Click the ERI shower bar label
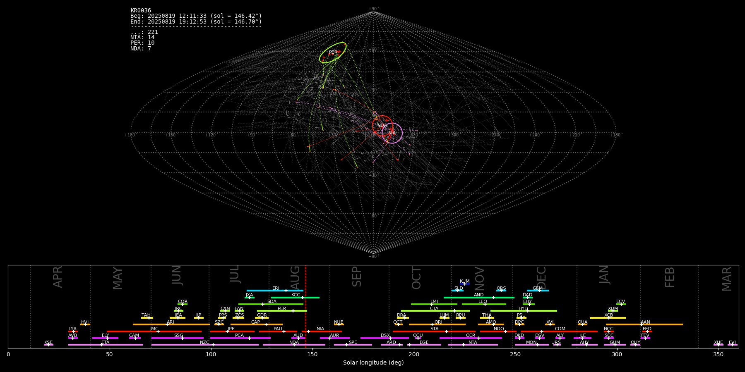Screen dimensions: 745x372 (x=276, y=289)
